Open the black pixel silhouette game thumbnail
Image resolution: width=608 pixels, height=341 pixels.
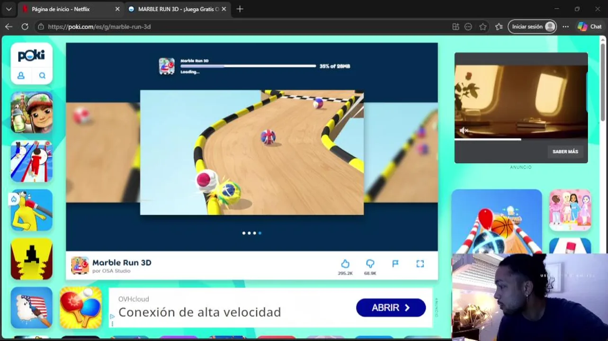pos(32,259)
